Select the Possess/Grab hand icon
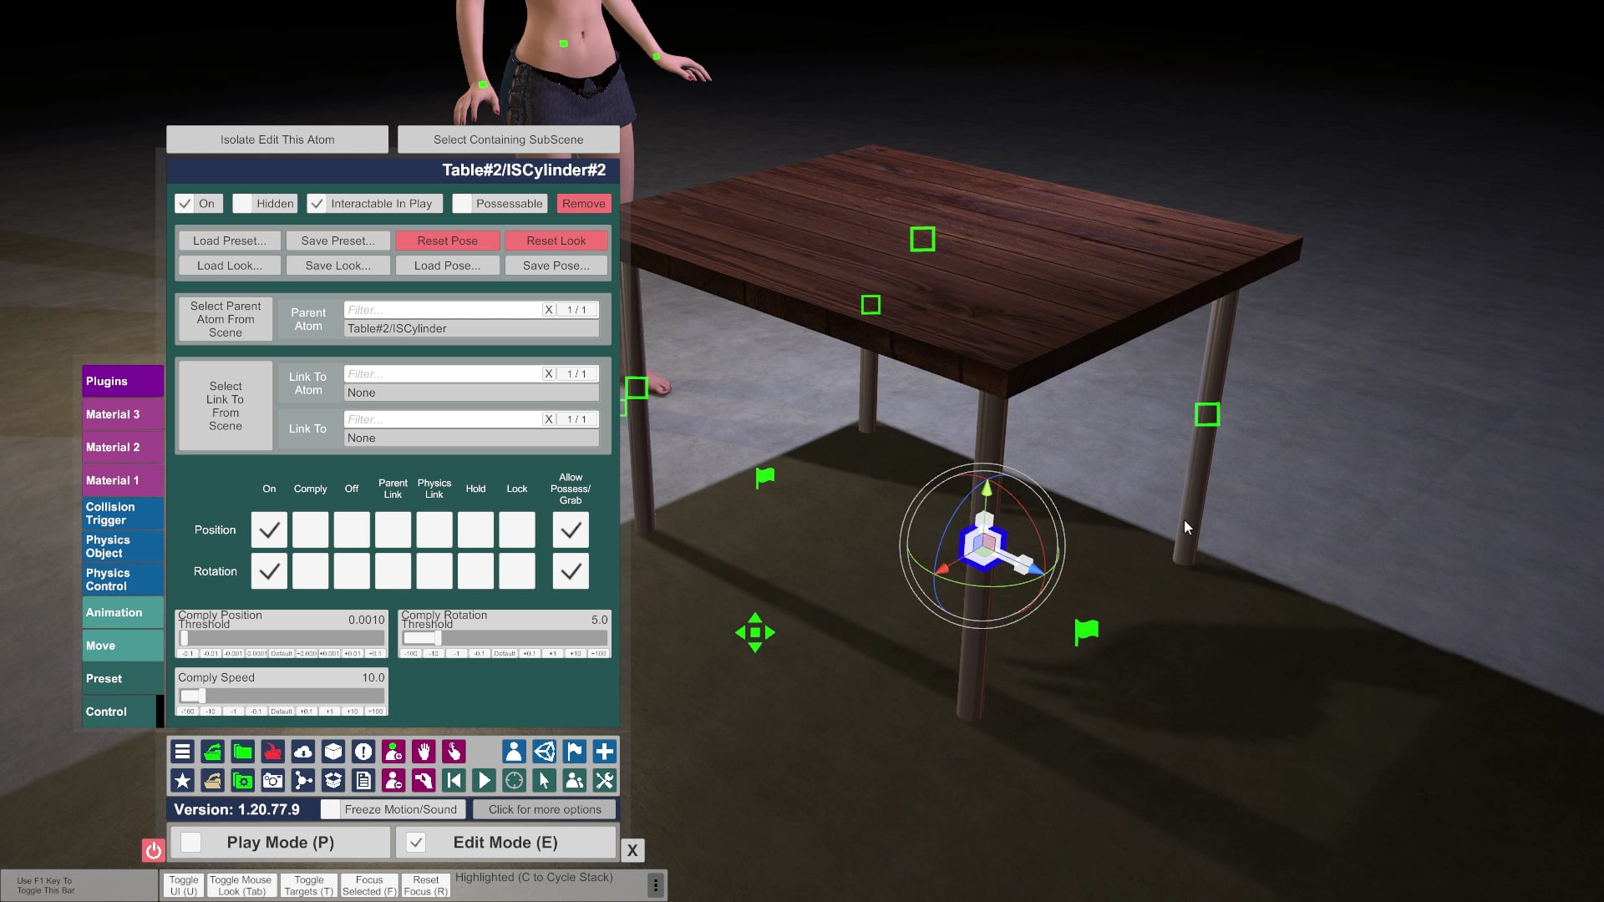 [x=423, y=751]
